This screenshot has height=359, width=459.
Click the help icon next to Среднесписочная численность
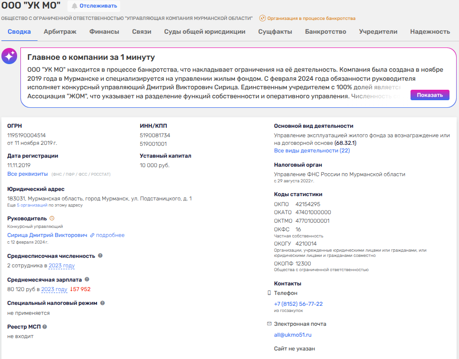[x=100, y=255]
